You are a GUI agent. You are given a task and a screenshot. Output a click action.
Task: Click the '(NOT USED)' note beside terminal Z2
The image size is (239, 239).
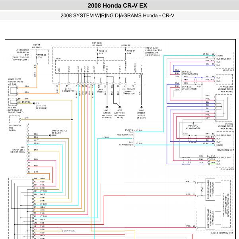[x=70, y=231]
